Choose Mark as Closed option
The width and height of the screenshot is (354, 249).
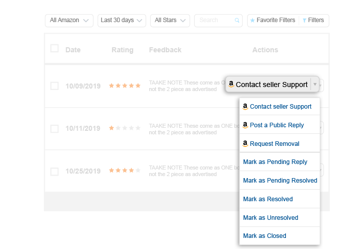tap(265, 236)
